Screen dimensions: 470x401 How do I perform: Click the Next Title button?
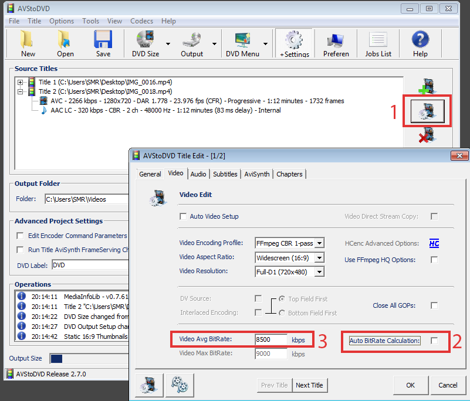click(309, 385)
